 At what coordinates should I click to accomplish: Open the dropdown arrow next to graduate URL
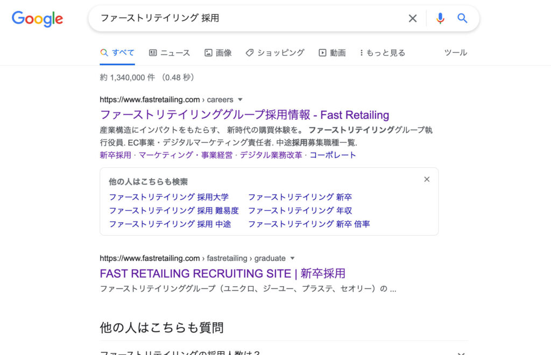[x=292, y=258]
